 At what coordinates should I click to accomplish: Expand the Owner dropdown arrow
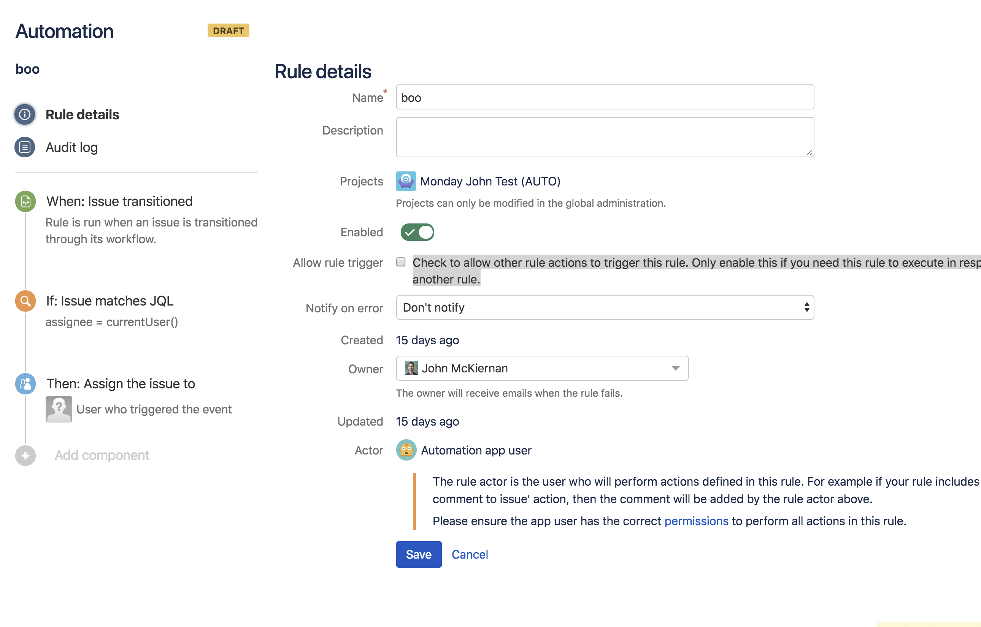[675, 369]
